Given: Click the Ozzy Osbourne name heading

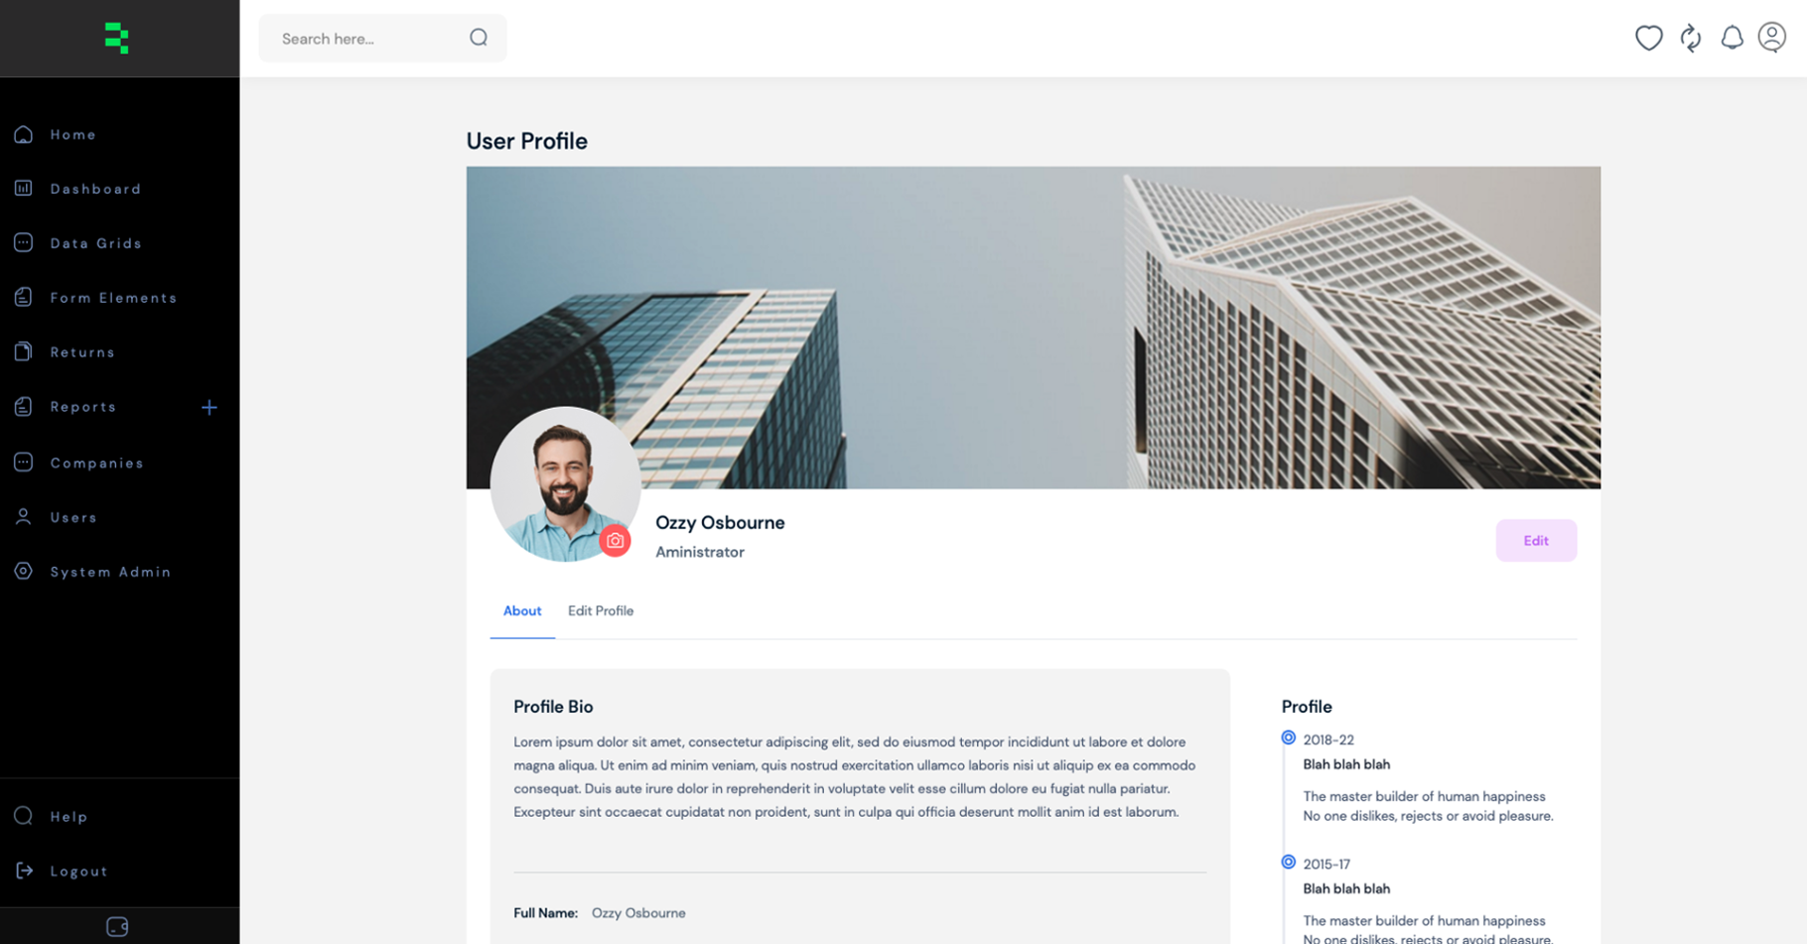Looking at the screenshot, I should (x=720, y=522).
